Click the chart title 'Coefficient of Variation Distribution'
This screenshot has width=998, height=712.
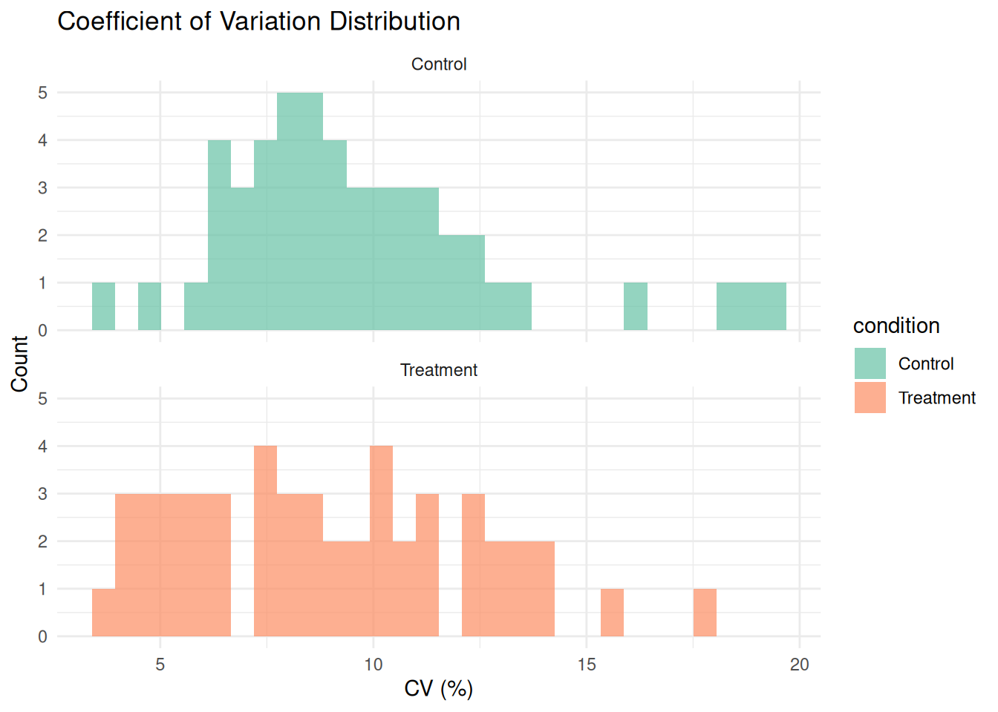tap(258, 22)
